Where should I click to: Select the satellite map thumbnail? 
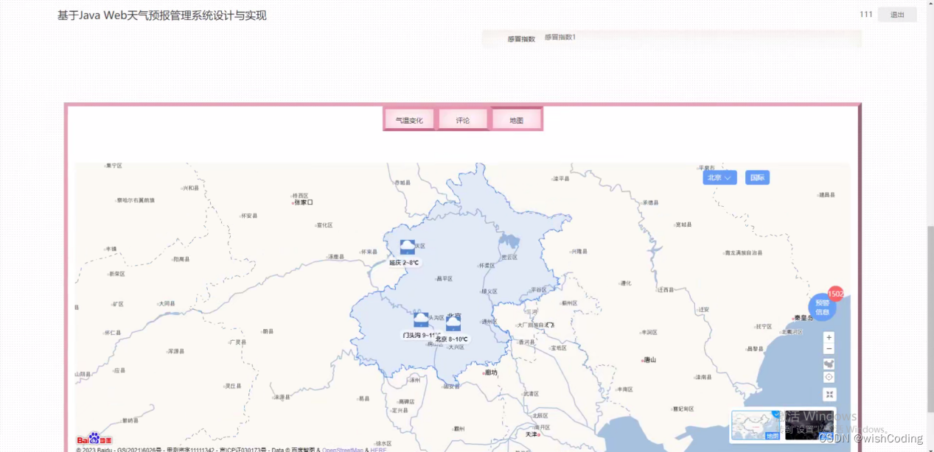click(809, 425)
